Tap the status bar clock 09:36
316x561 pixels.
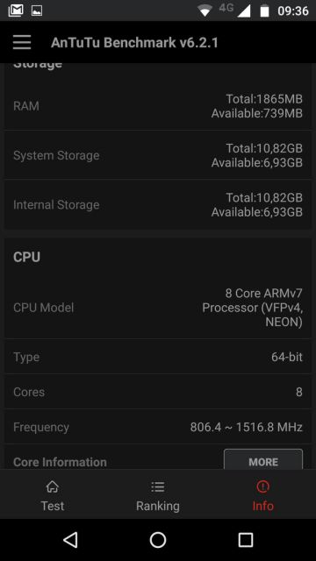[293, 11]
